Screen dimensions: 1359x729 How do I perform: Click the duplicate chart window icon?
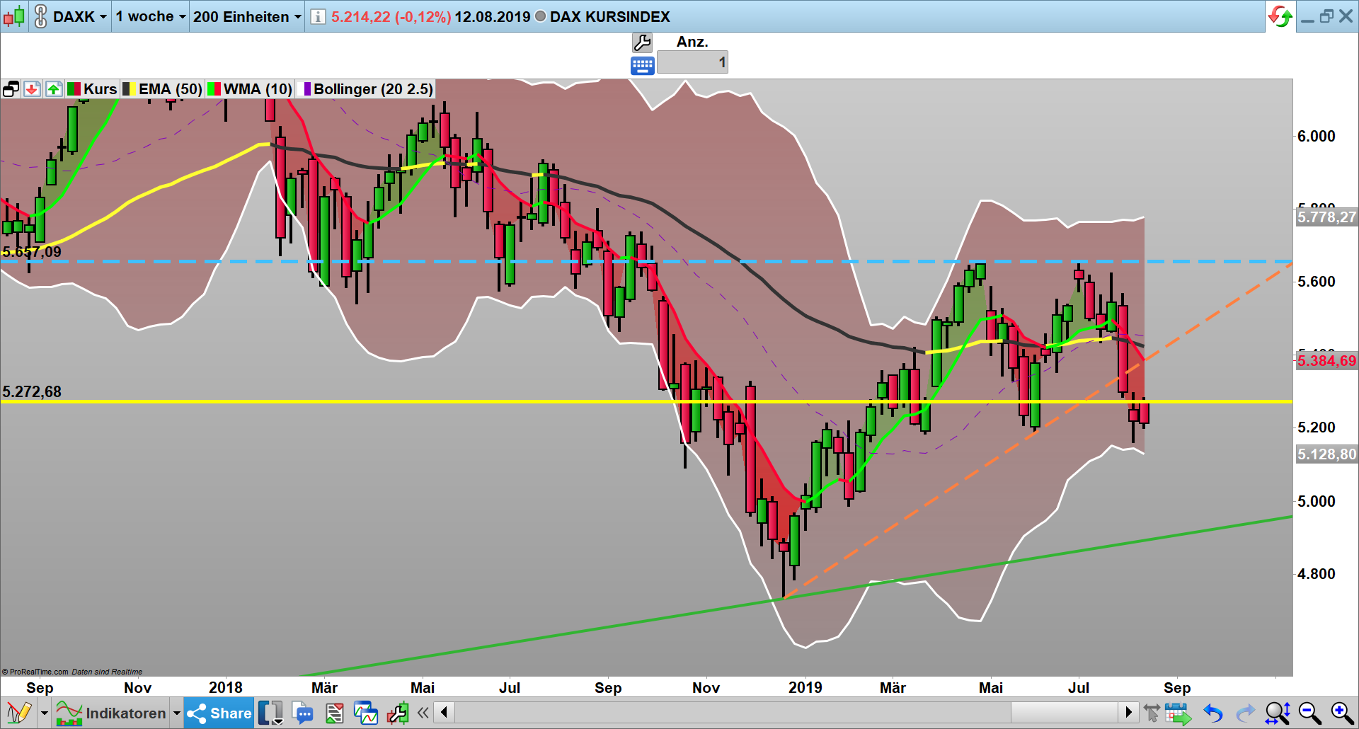coord(11,89)
